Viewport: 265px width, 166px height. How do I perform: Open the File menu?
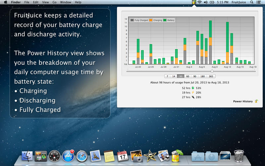27,2
